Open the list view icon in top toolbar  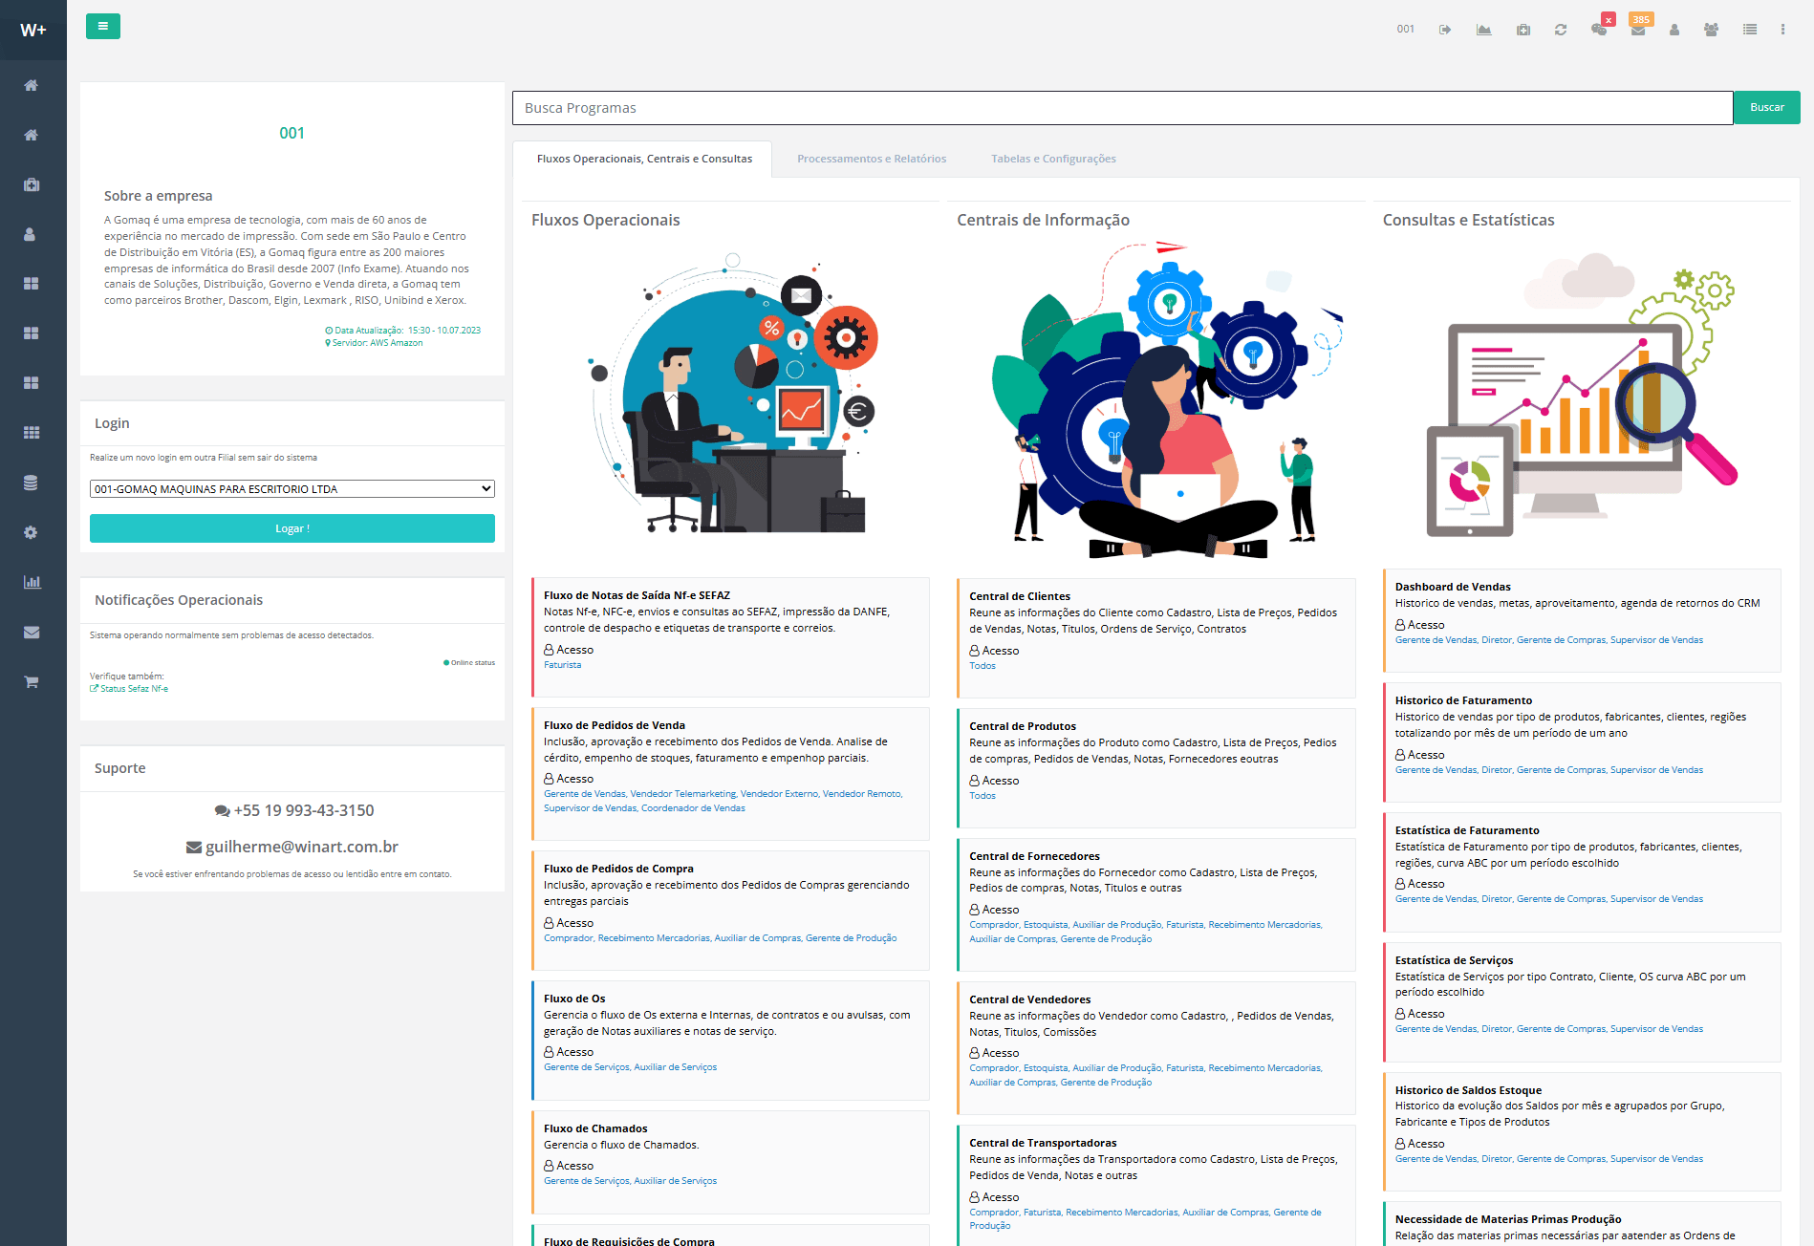[1750, 30]
